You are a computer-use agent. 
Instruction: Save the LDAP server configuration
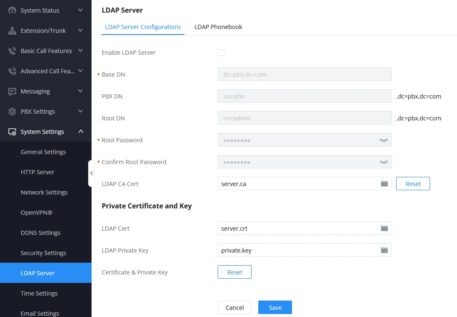[x=275, y=307]
